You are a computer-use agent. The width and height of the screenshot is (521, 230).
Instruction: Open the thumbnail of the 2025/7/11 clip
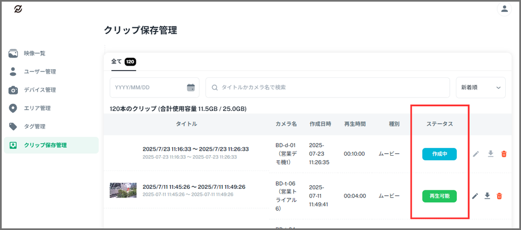(123, 190)
